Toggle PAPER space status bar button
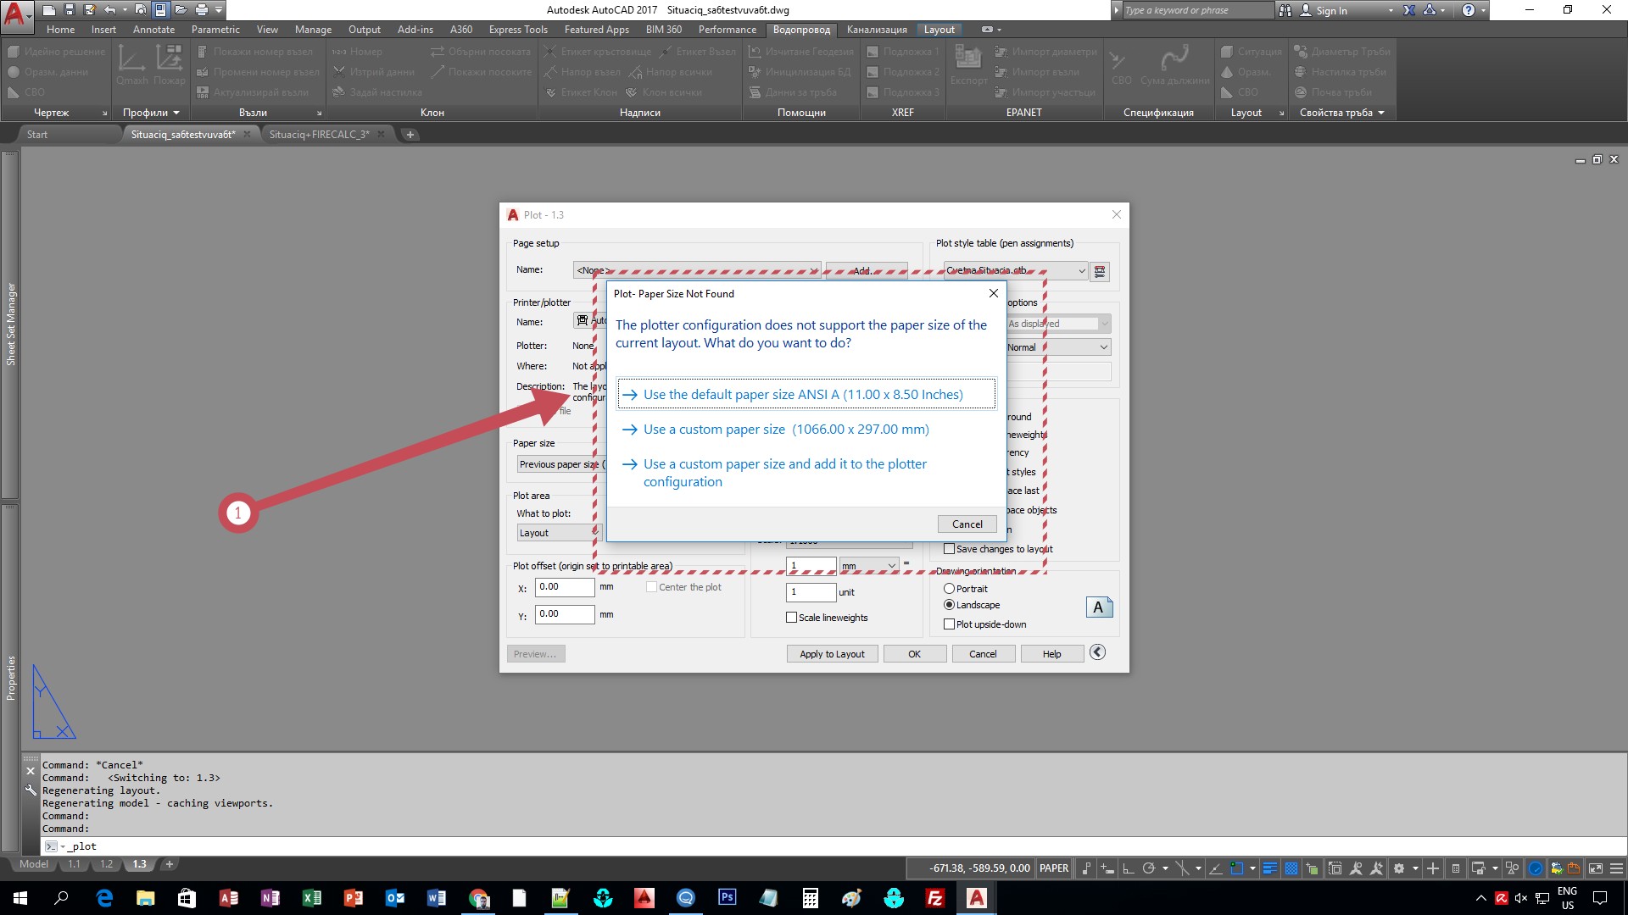Viewport: 1628px width, 915px height. coord(1054,868)
